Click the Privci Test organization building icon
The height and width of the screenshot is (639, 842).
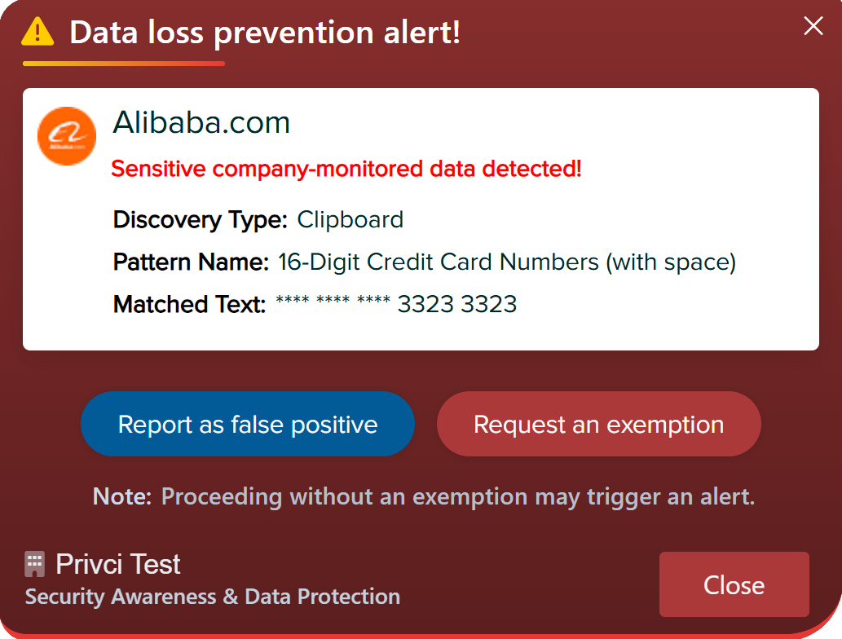[x=36, y=562]
